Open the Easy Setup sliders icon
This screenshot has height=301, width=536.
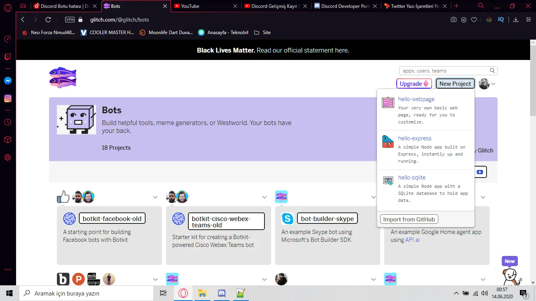(x=528, y=20)
